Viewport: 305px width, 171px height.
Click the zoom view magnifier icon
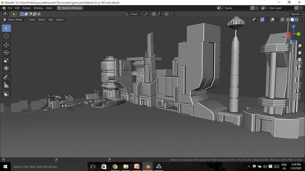click(x=300, y=46)
